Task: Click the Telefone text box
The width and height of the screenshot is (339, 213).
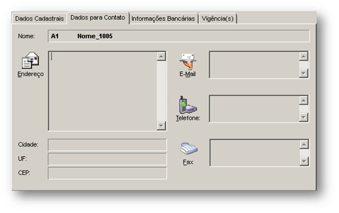Action: pyautogui.click(x=254, y=109)
